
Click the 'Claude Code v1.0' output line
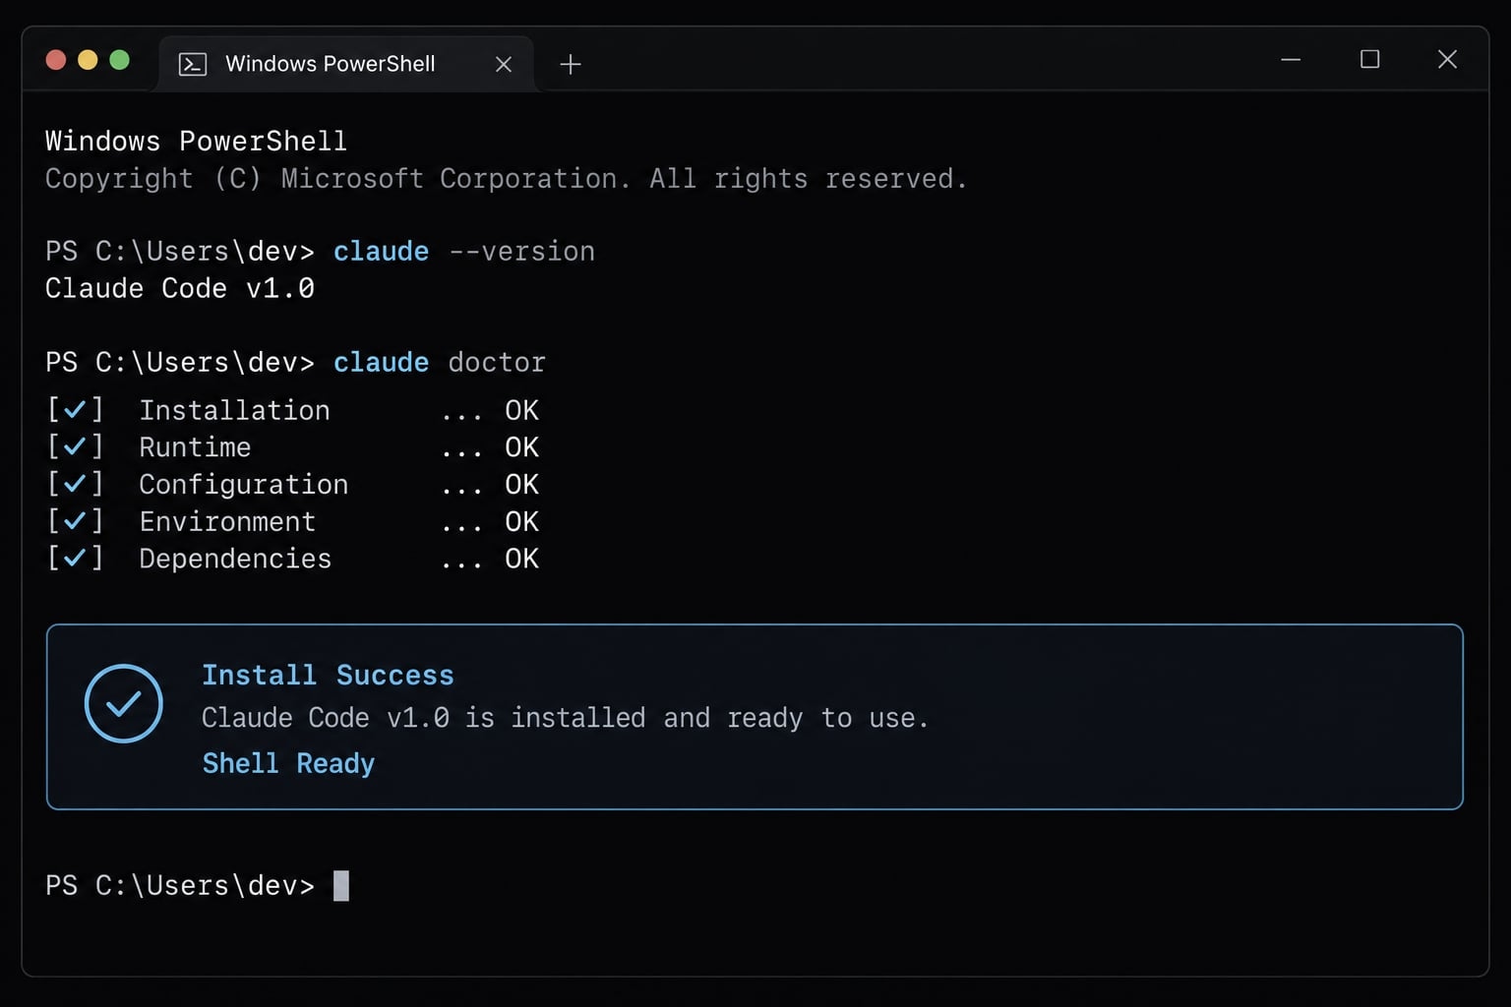pos(180,288)
